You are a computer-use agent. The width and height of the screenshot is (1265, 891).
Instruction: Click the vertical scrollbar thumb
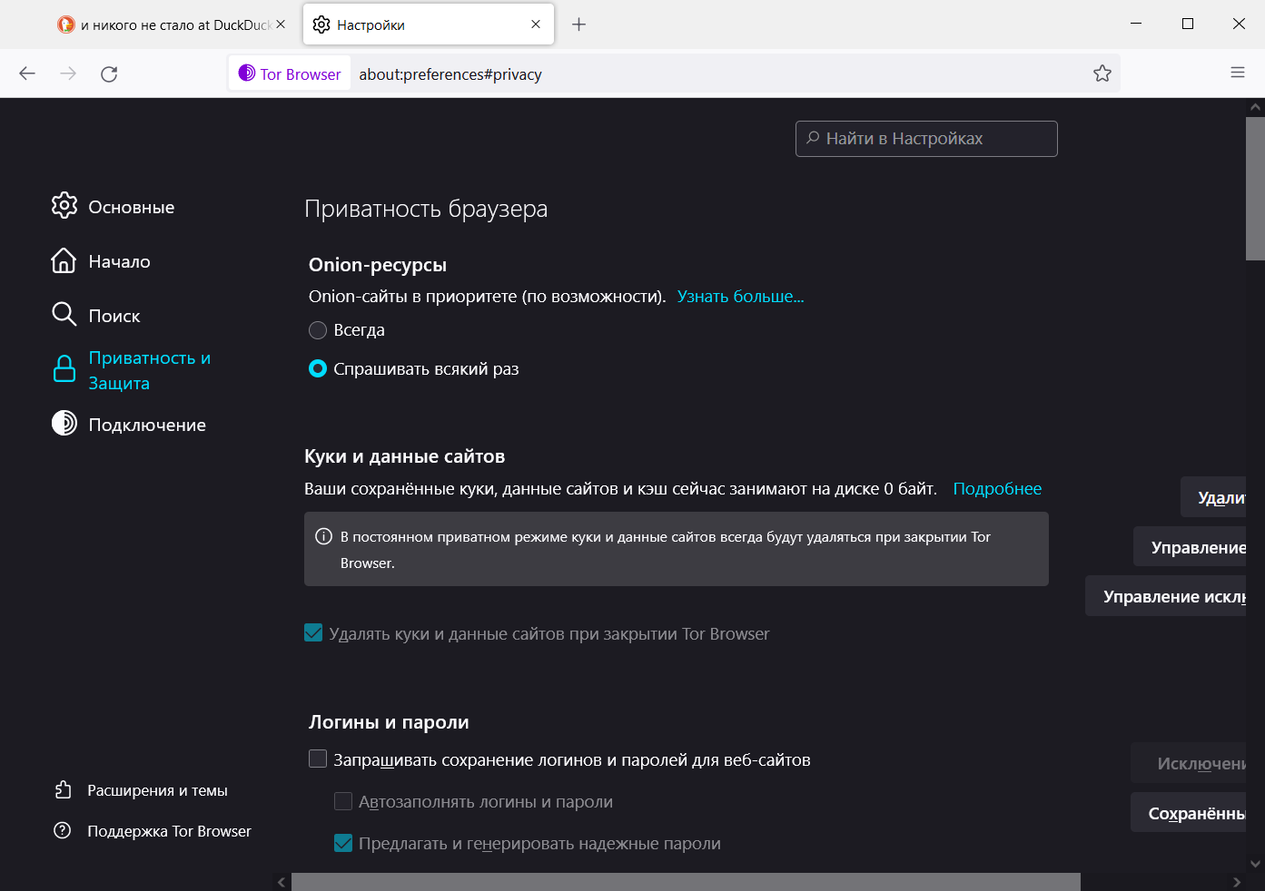click(x=1255, y=188)
